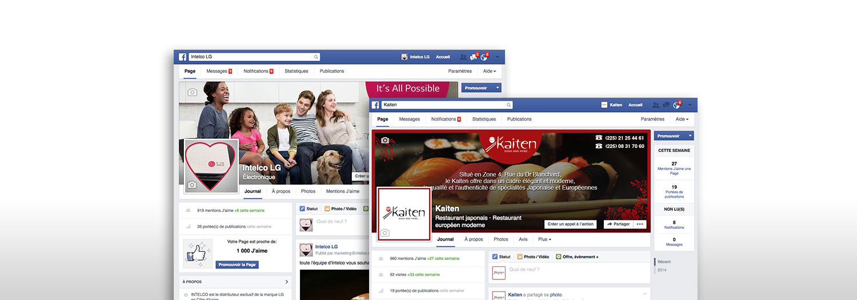Viewport: 857px width, 300px height.
Task: Open account dropdown arrow in Intelco LG bar
Action: pyautogui.click(x=497, y=57)
